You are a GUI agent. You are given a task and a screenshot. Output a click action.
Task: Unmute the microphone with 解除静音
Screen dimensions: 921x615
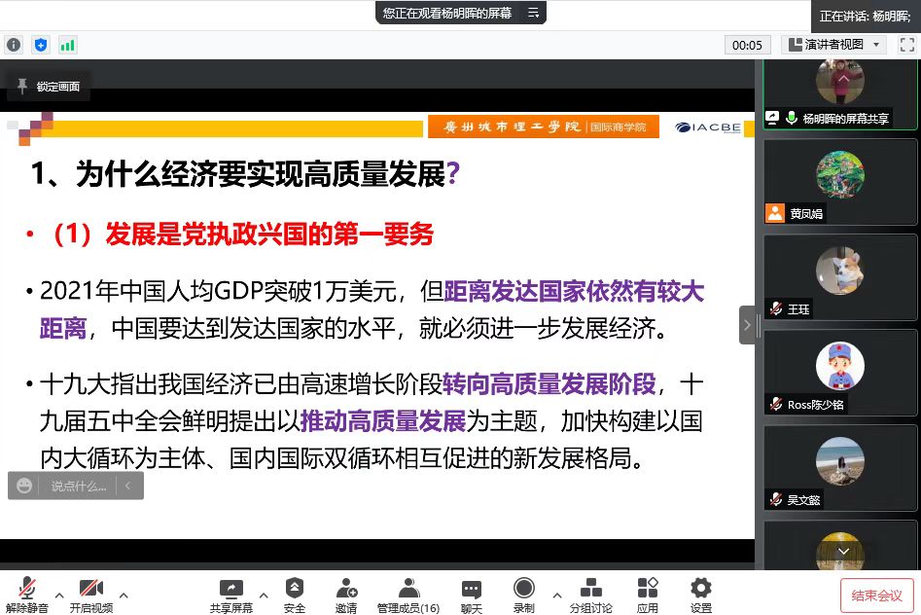[26, 593]
